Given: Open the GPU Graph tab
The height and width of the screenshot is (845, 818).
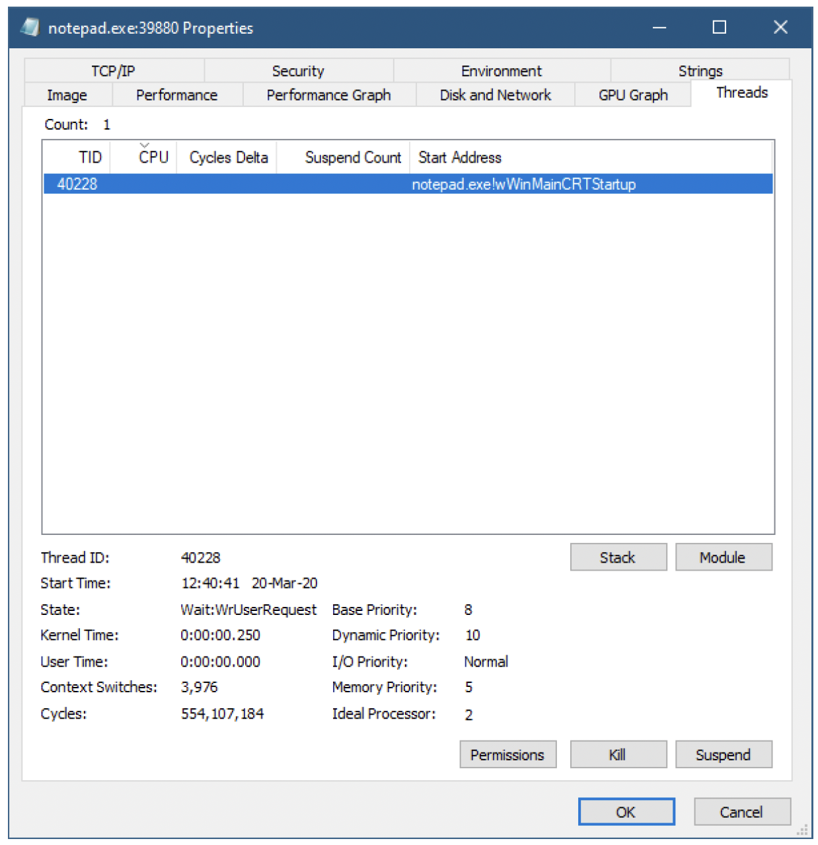Looking at the screenshot, I should click(633, 95).
